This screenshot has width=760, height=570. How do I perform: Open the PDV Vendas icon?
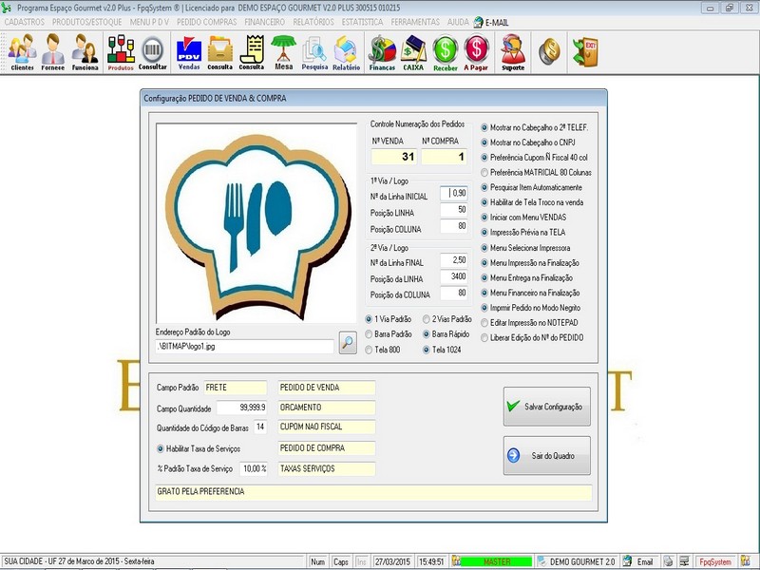[189, 52]
